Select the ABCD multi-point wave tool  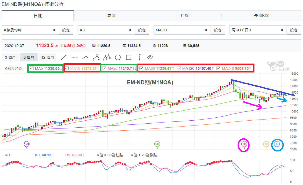107,57
